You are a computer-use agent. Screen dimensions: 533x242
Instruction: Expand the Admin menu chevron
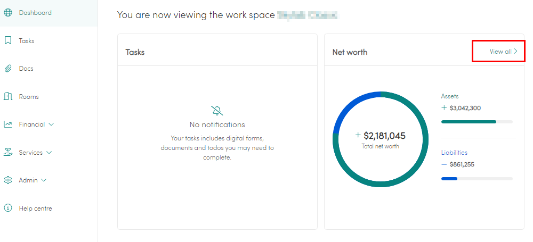pyautogui.click(x=44, y=180)
